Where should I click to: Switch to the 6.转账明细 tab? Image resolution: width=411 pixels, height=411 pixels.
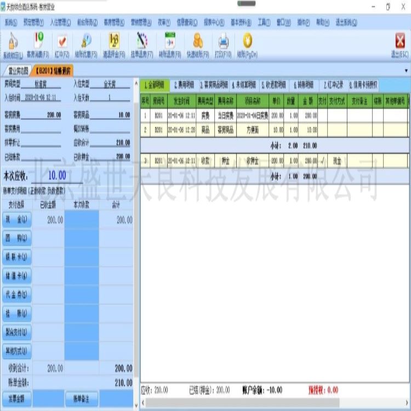coord(304,84)
